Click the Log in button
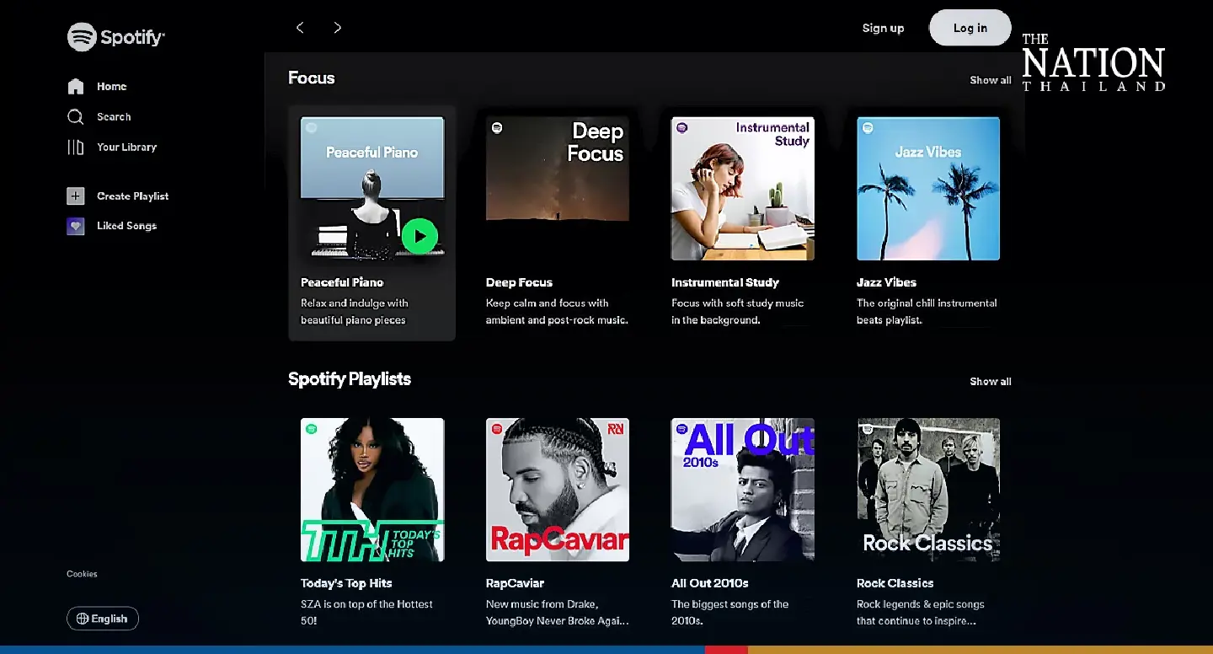The image size is (1213, 654). tap(970, 28)
